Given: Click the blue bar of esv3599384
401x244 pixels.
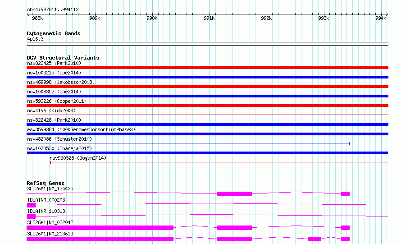Looking at the screenshot, I should (207, 134).
